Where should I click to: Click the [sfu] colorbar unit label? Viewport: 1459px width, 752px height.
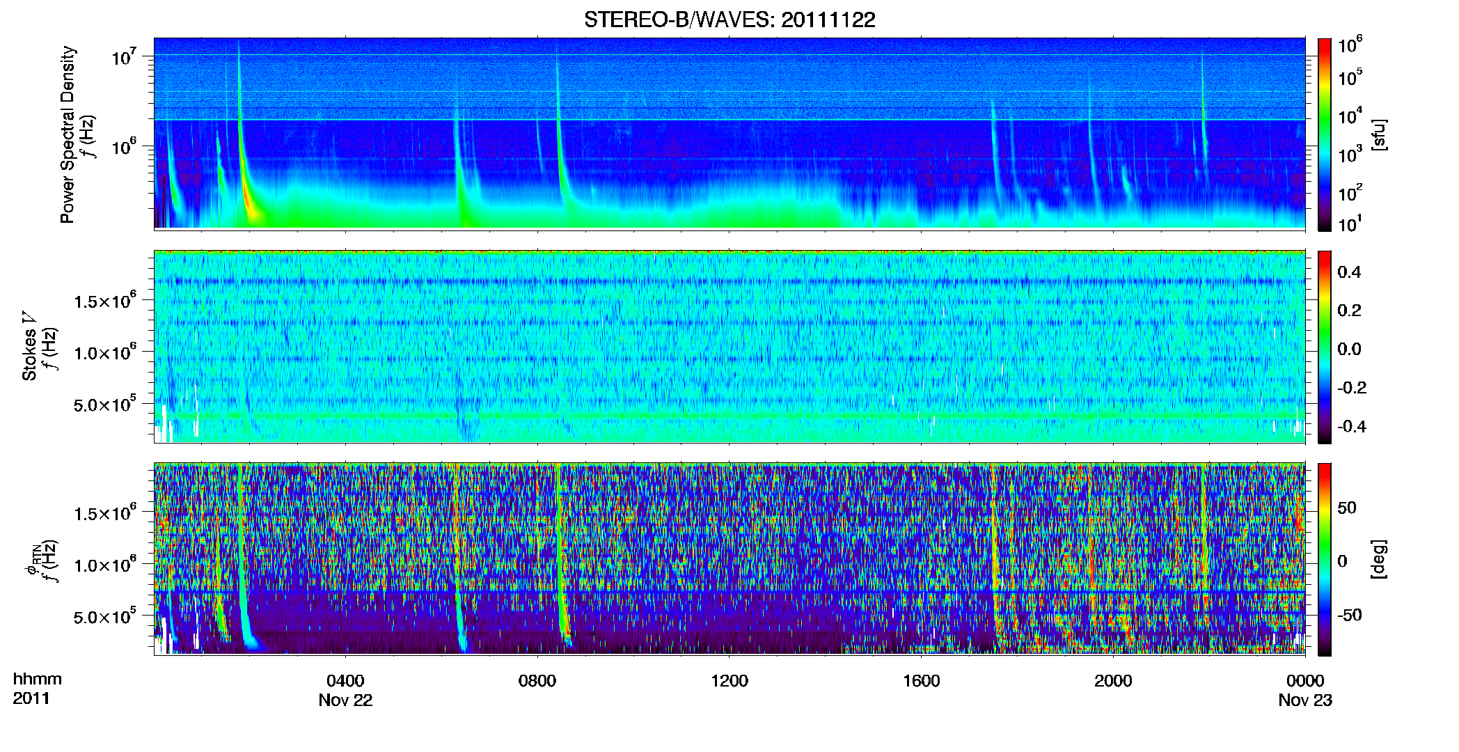click(x=1378, y=134)
